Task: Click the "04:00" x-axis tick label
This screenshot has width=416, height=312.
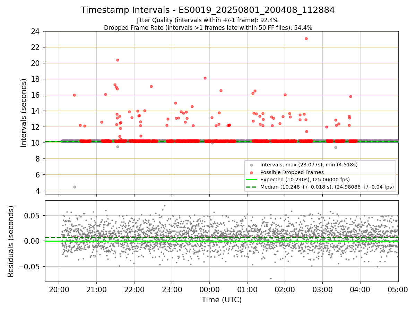Action: click(360, 289)
